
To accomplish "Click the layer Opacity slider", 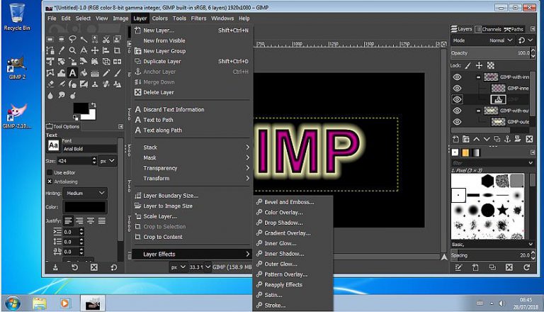I will click(x=491, y=53).
